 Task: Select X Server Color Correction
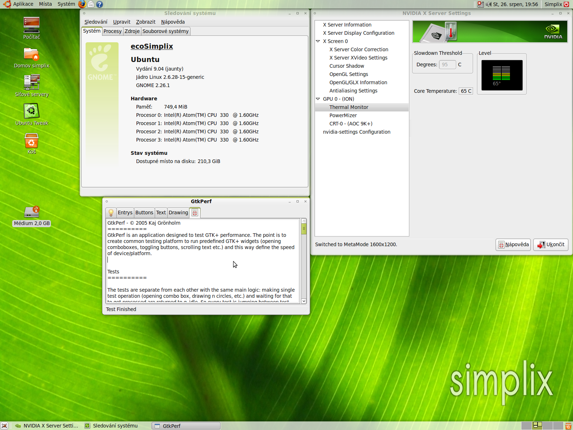(359, 49)
